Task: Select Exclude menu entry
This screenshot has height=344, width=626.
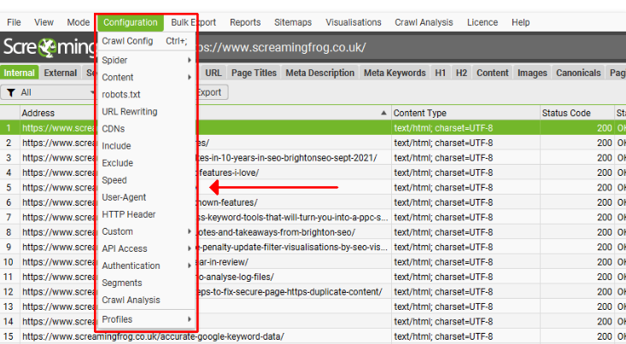Action: [146, 163]
